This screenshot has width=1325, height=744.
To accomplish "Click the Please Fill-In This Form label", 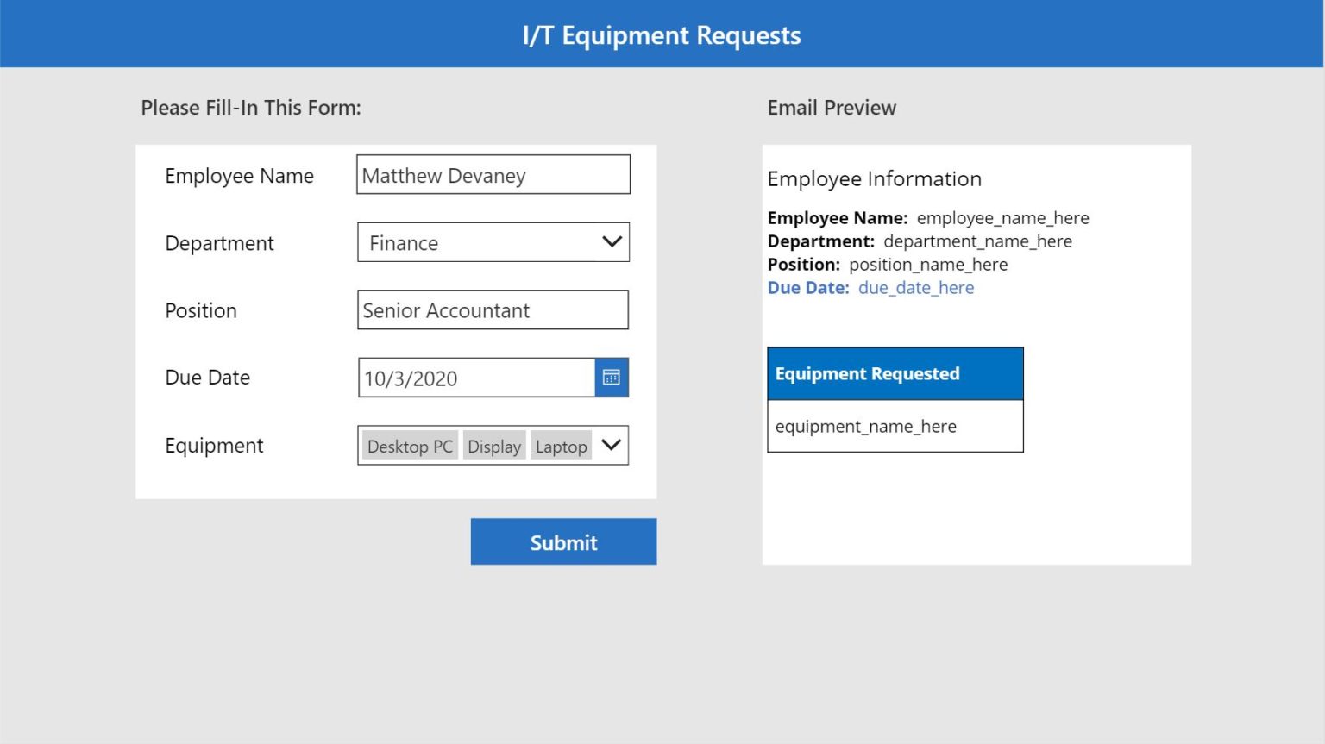I will (x=251, y=108).
